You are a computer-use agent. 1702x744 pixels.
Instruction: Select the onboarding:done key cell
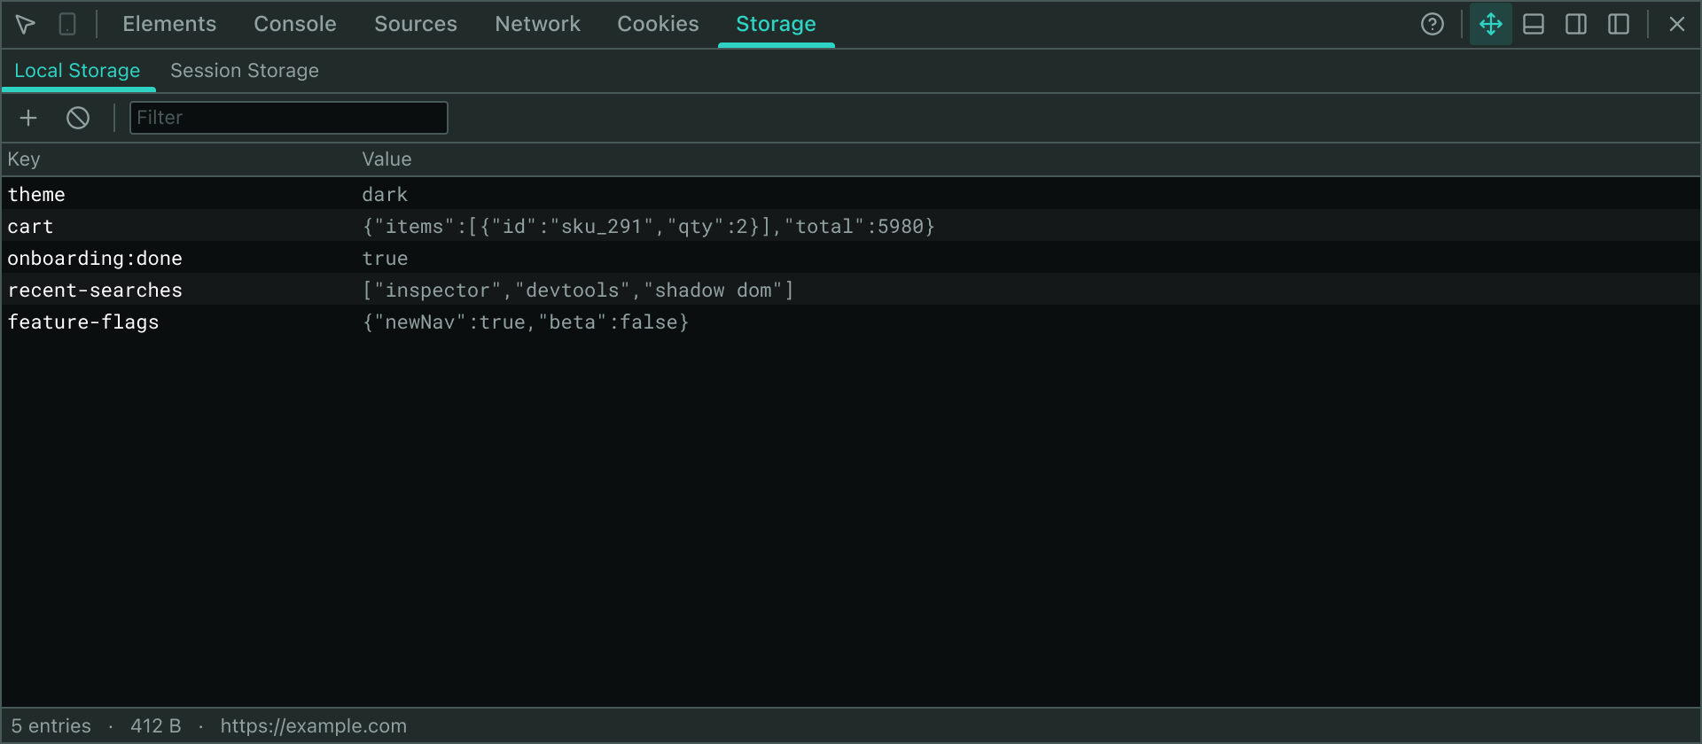pyautogui.click(x=95, y=259)
